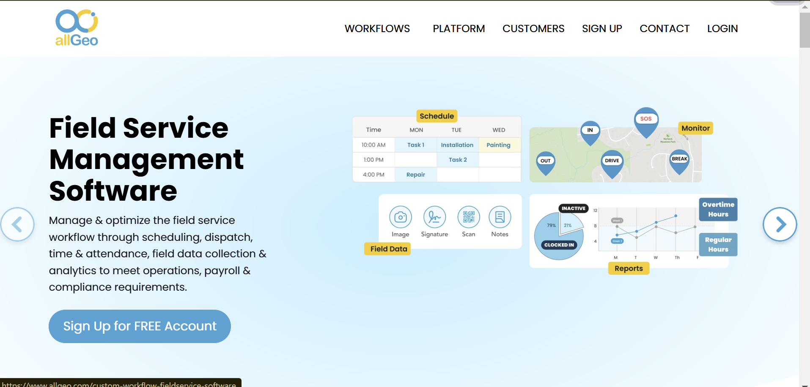Select the Image capture icon in Field Data
Image resolution: width=810 pixels, height=387 pixels.
(400, 217)
